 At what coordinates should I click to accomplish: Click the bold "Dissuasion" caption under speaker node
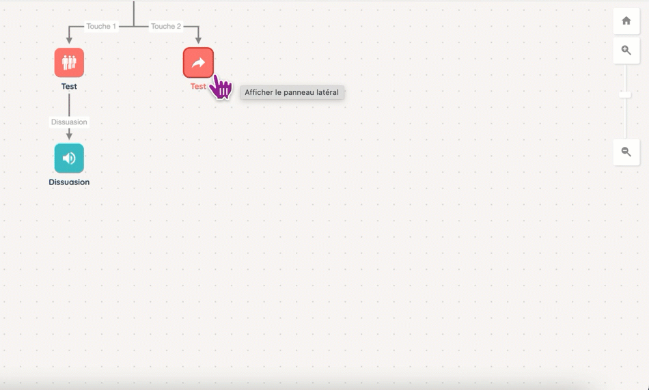69,182
